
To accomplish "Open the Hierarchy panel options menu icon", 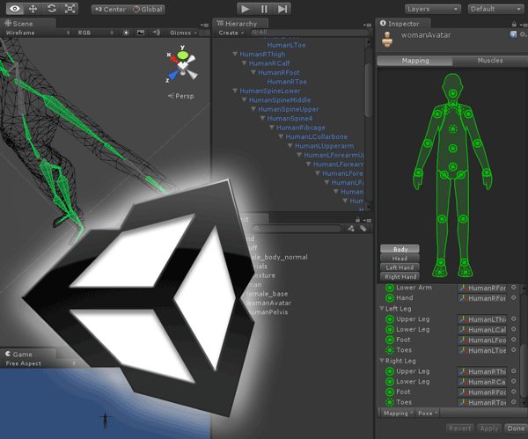I will [367, 25].
